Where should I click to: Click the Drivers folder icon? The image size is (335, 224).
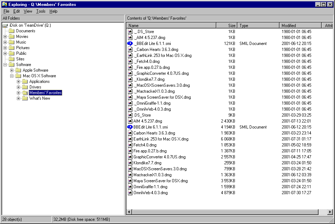pyautogui.click(x=25, y=87)
